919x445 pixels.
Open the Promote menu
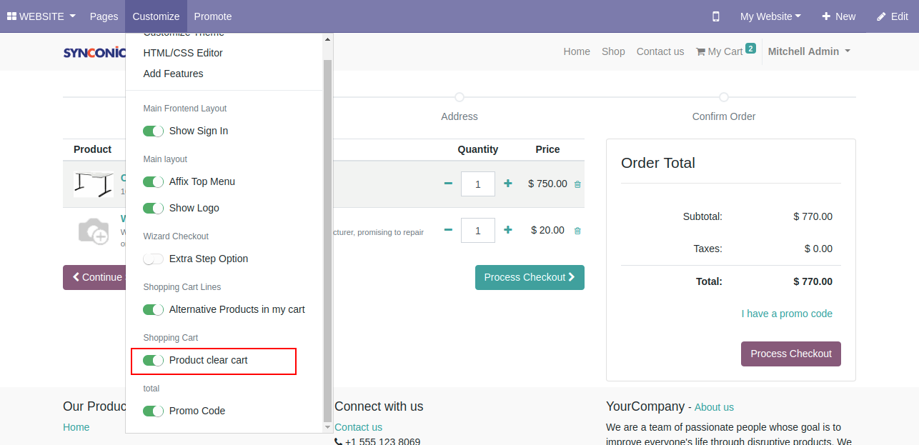coord(213,16)
